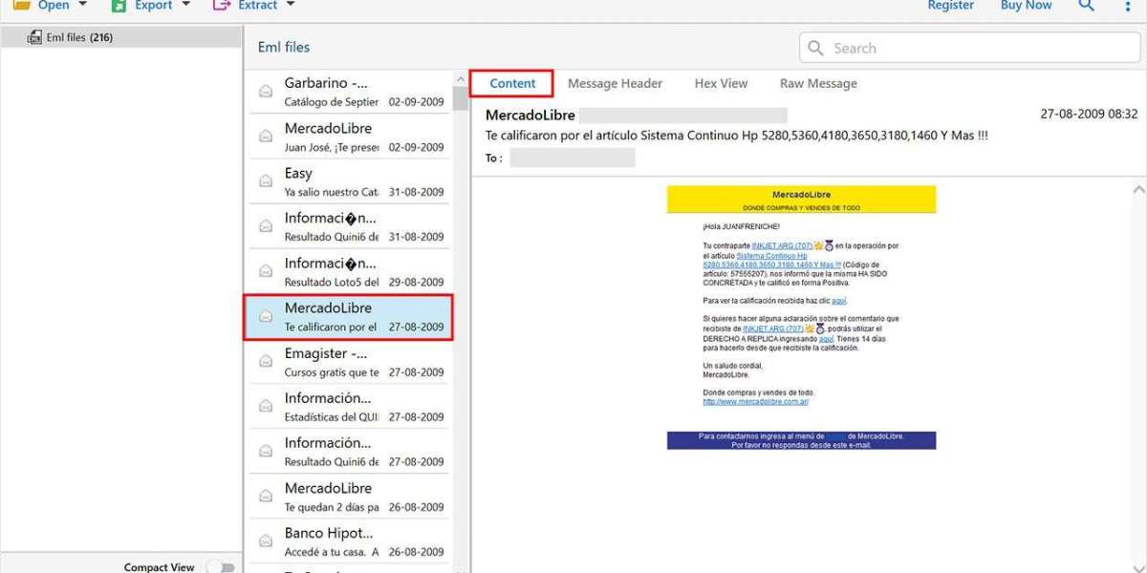
Task: Select 'Eml files (216)' tree item
Action: (120, 37)
